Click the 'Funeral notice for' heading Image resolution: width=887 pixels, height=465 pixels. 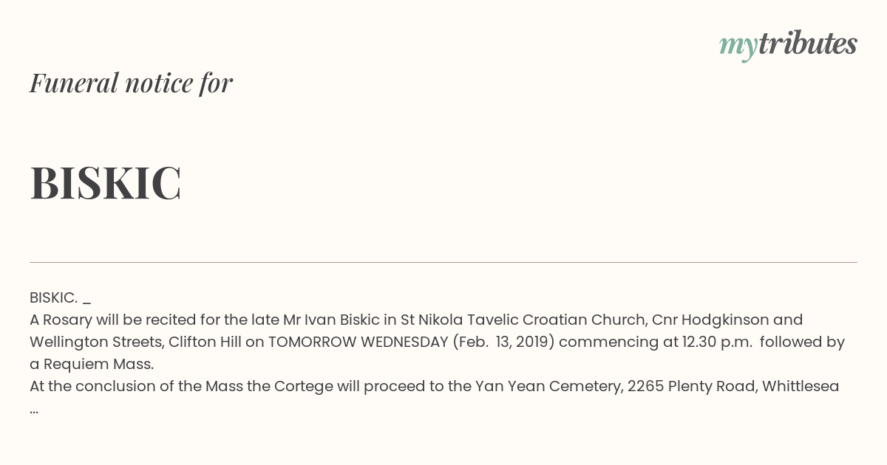coord(131,83)
